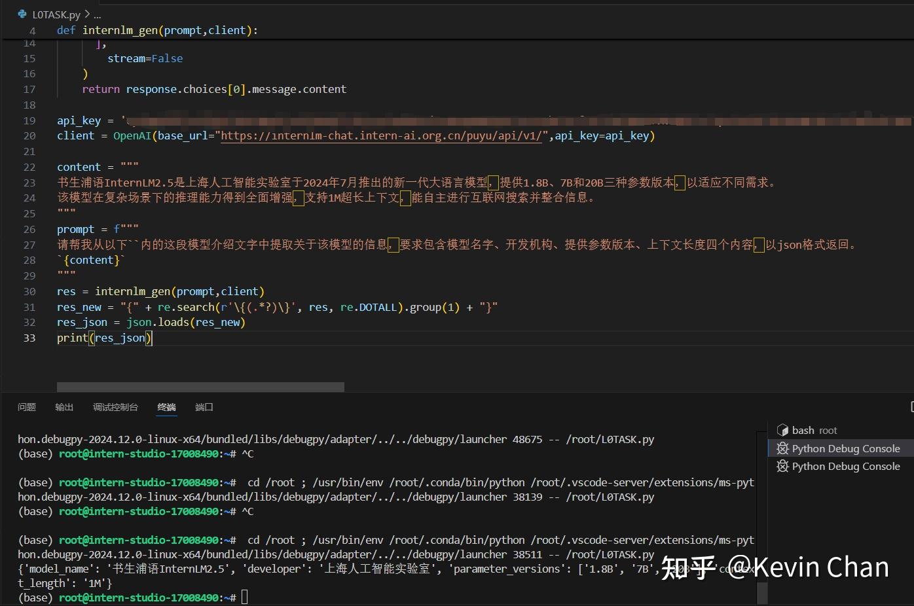Click line number 33 in the gutter
The height and width of the screenshot is (606, 914).
pyautogui.click(x=29, y=338)
